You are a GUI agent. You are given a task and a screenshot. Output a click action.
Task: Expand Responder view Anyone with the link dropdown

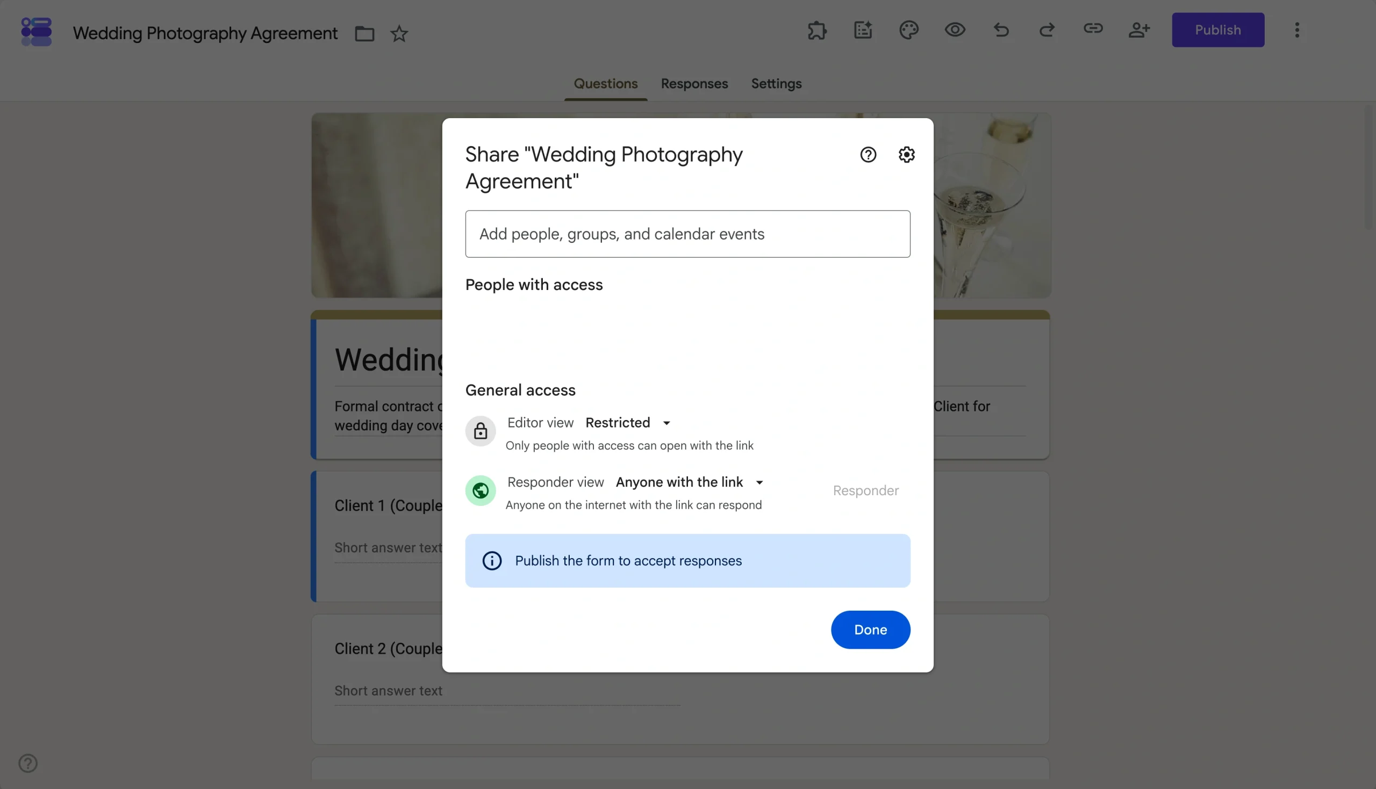[x=690, y=482]
